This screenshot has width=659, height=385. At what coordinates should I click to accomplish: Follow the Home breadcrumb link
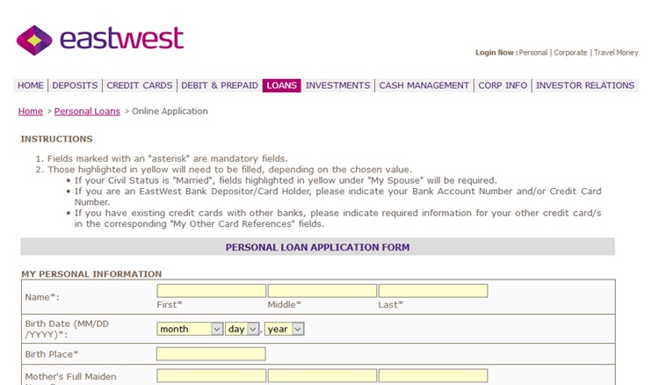(31, 112)
